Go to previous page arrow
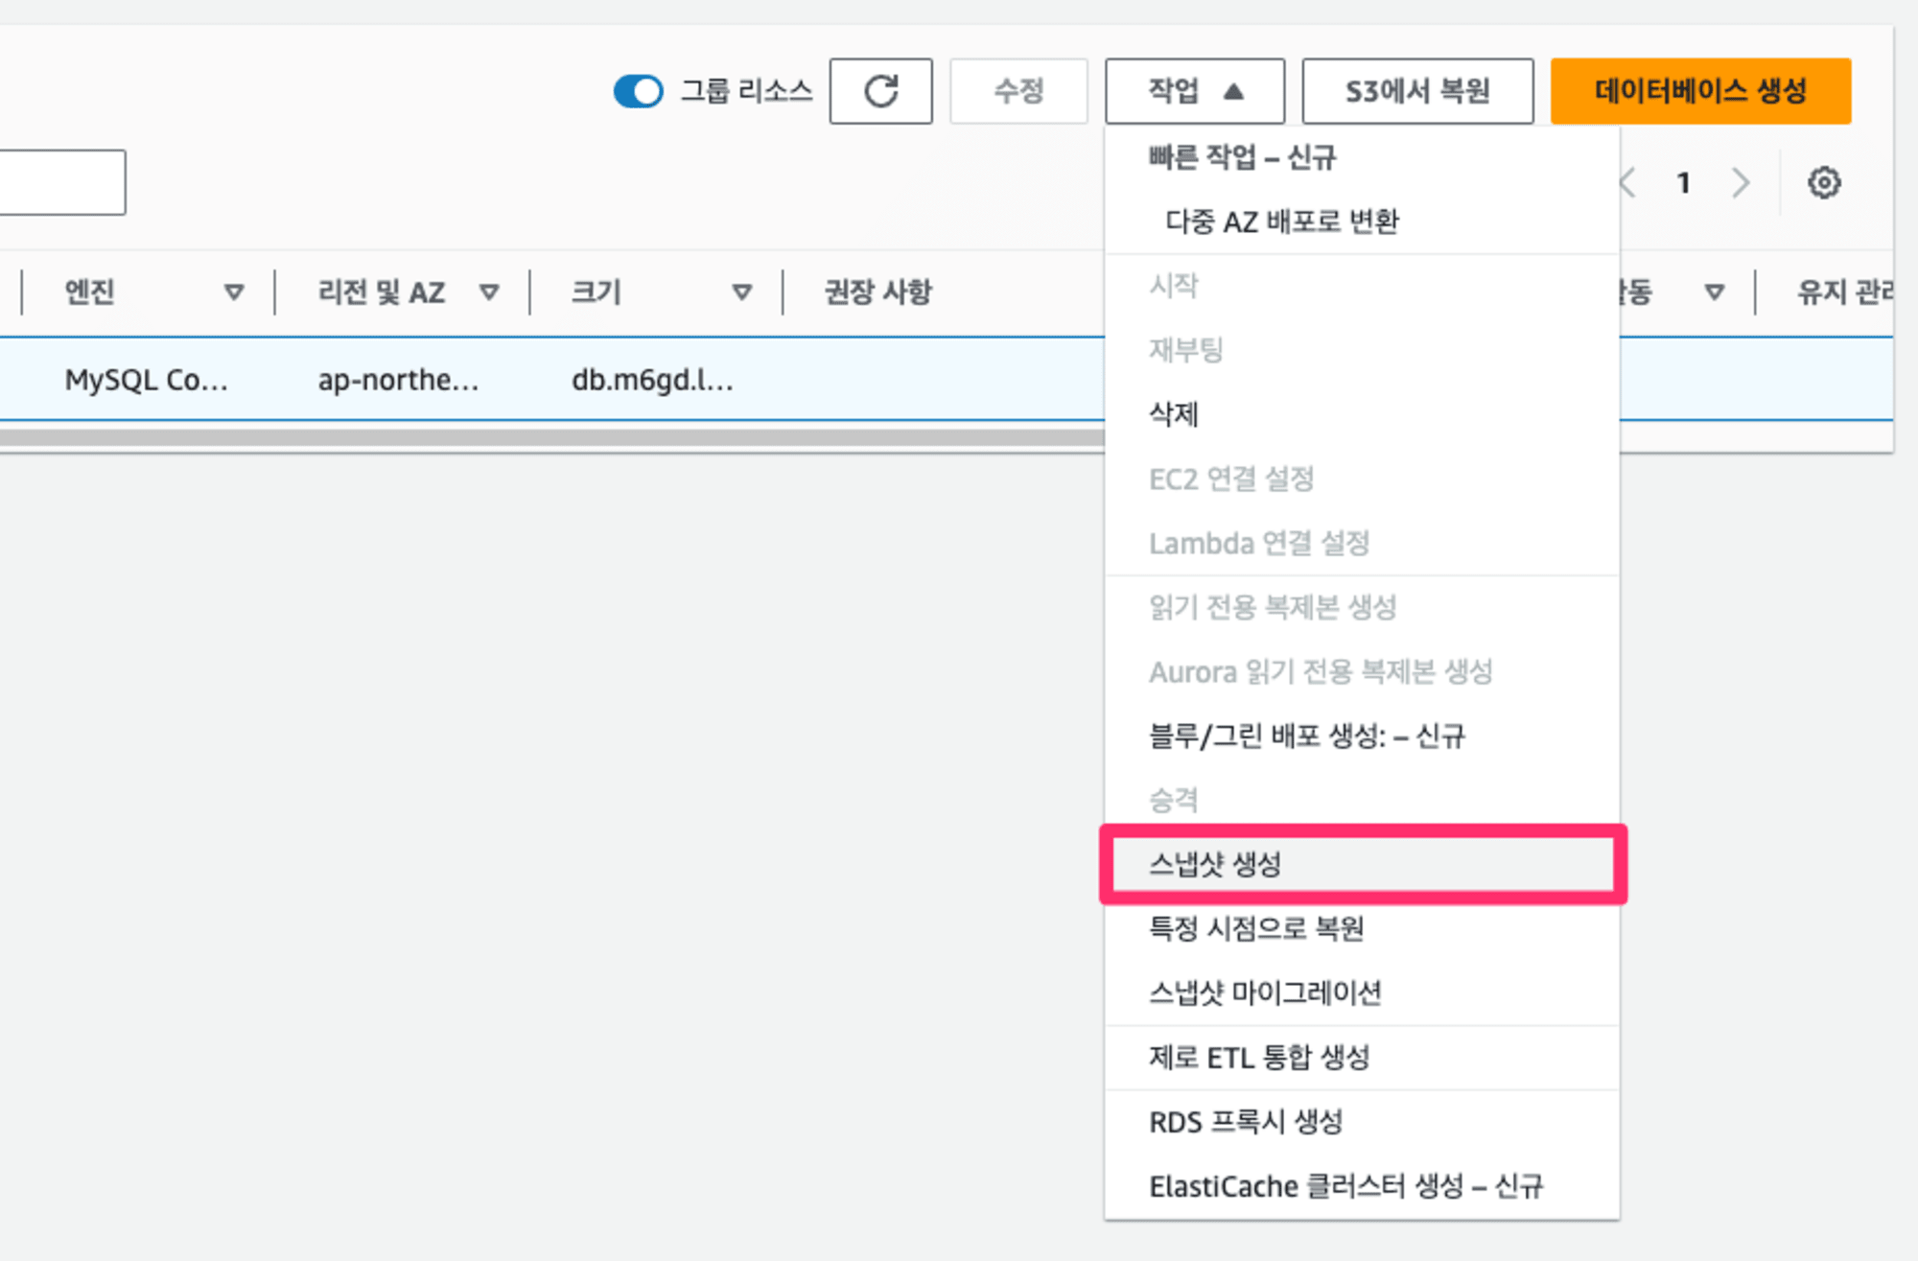This screenshot has width=1918, height=1261. click(1627, 182)
